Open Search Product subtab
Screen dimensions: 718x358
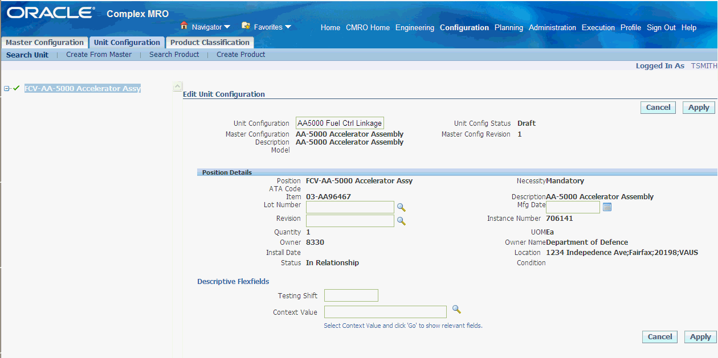174,55
